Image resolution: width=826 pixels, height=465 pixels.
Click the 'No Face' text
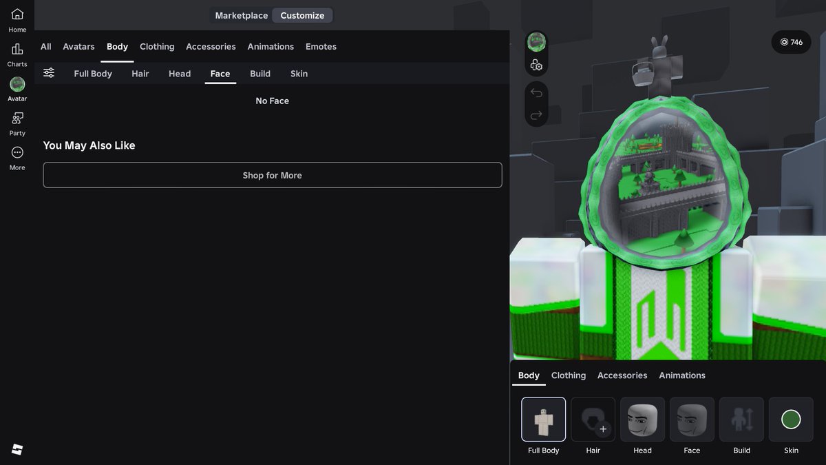(273, 101)
